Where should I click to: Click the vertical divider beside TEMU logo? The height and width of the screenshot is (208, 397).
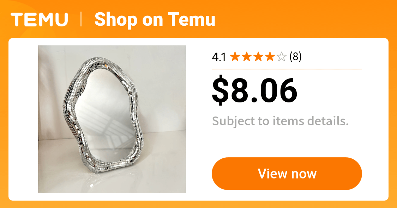[81, 19]
